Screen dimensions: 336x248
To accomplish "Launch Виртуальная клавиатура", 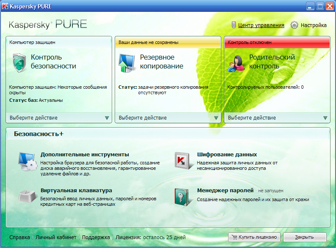I will pyautogui.click(x=76, y=191).
